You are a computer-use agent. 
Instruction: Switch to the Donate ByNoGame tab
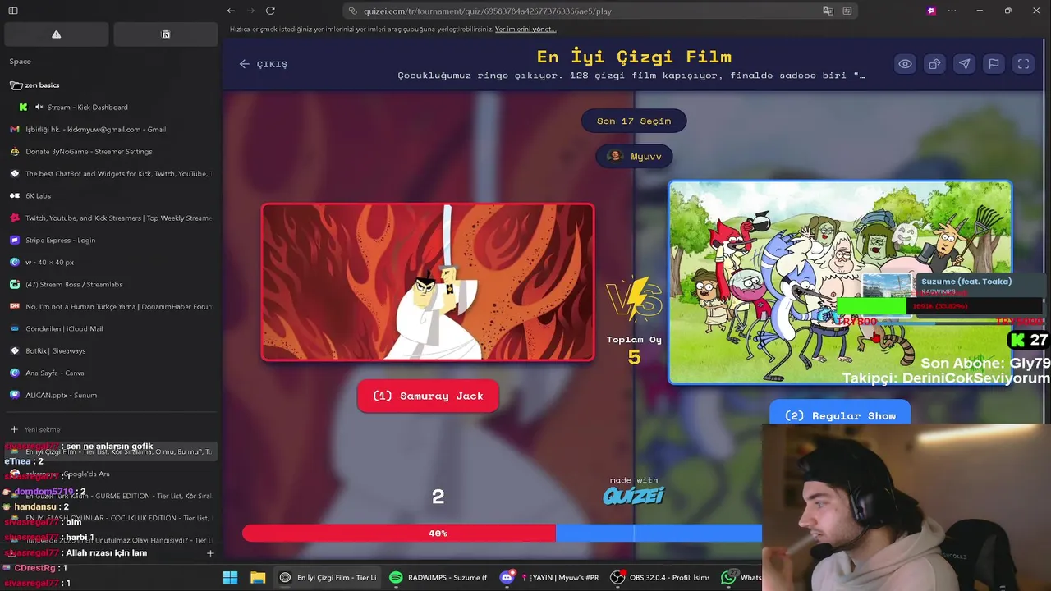coord(110,152)
